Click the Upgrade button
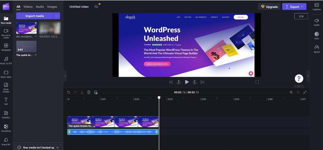 tap(269, 7)
